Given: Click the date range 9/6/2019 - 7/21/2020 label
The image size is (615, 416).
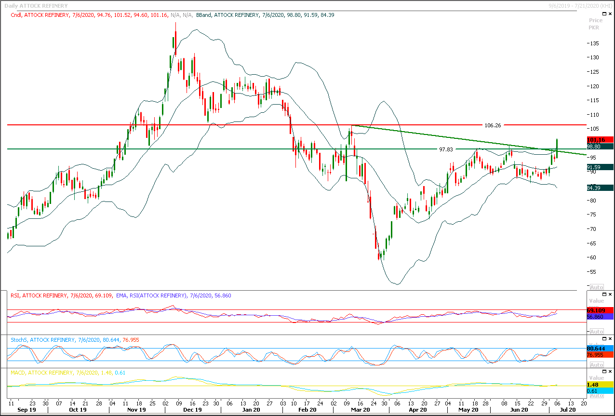Looking at the screenshot, I should pos(579,6).
